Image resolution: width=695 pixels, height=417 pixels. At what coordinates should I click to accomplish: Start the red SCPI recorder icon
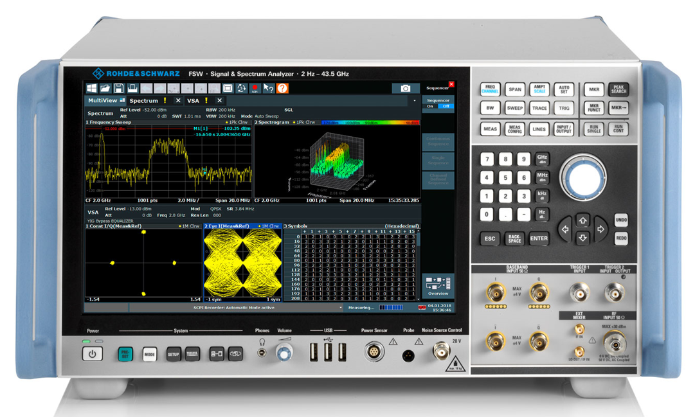coord(255,88)
